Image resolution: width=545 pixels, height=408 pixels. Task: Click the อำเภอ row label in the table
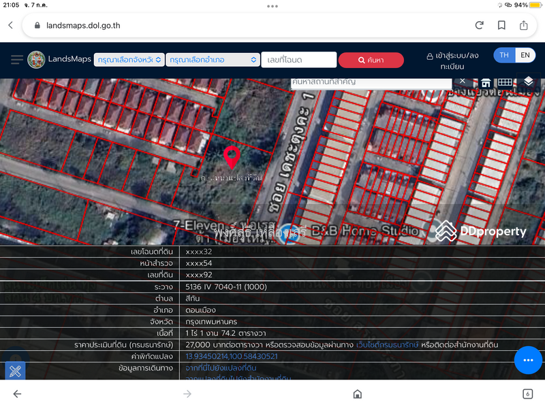[x=163, y=310]
